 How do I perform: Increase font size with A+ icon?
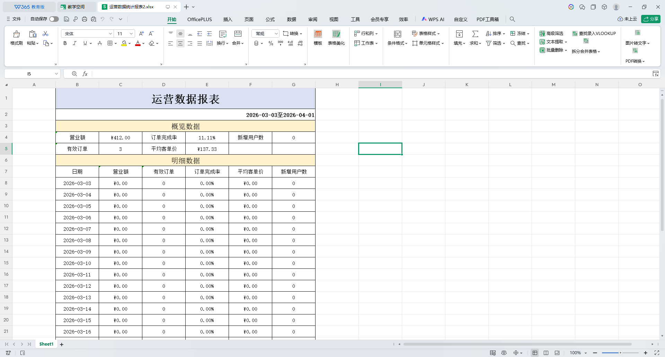click(x=141, y=34)
